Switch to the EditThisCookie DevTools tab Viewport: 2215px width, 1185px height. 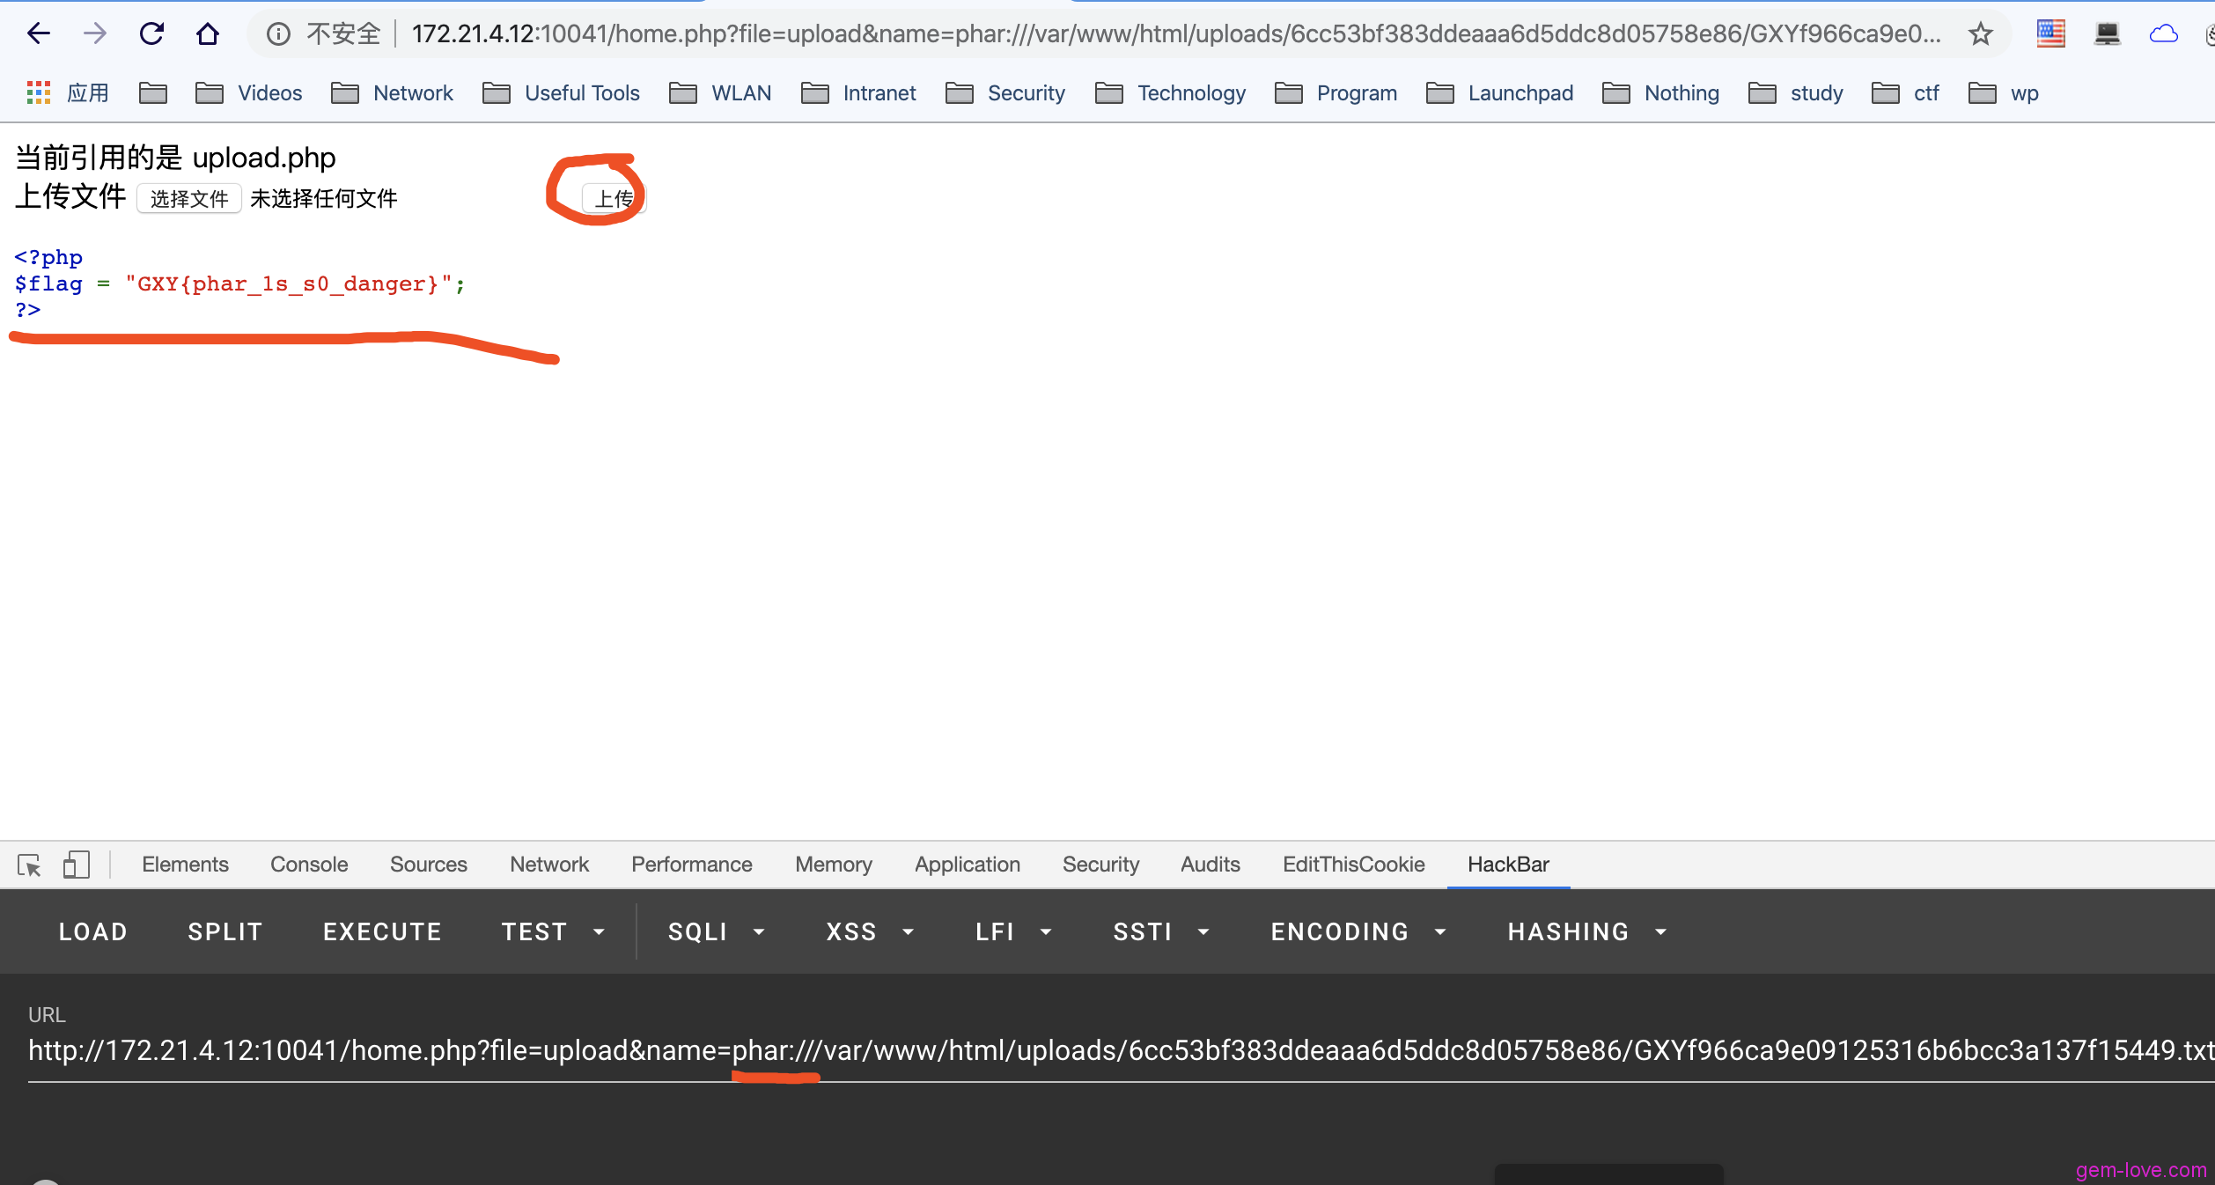pos(1353,865)
